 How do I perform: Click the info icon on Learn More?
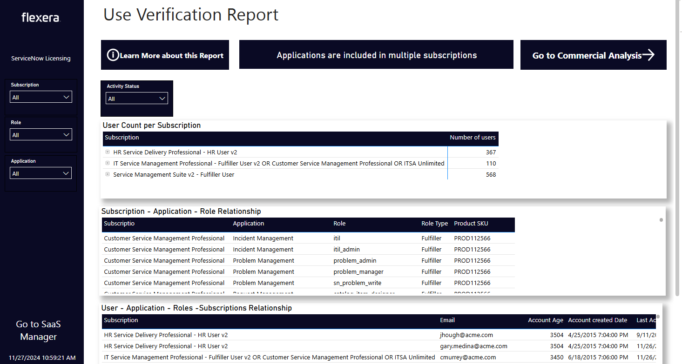coord(113,55)
